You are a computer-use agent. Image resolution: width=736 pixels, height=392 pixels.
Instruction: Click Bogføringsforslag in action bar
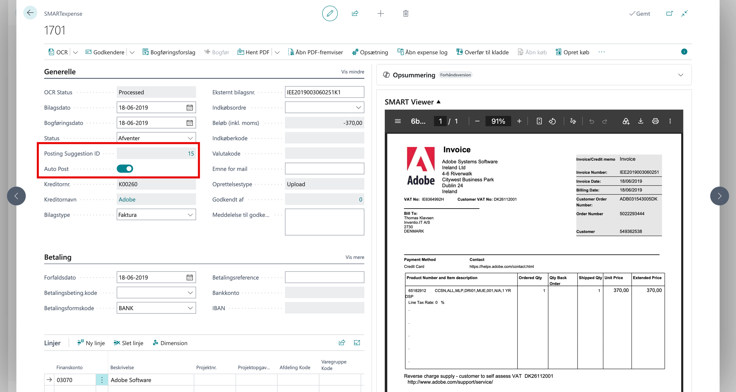[169, 52]
